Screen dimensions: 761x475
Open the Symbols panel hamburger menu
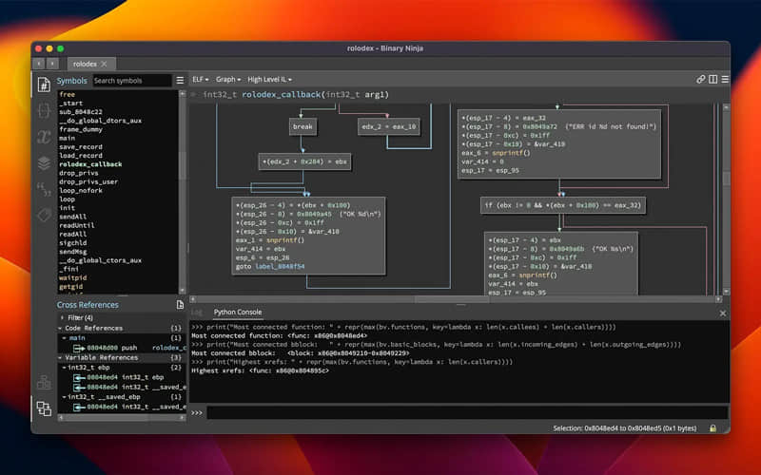[x=180, y=81]
